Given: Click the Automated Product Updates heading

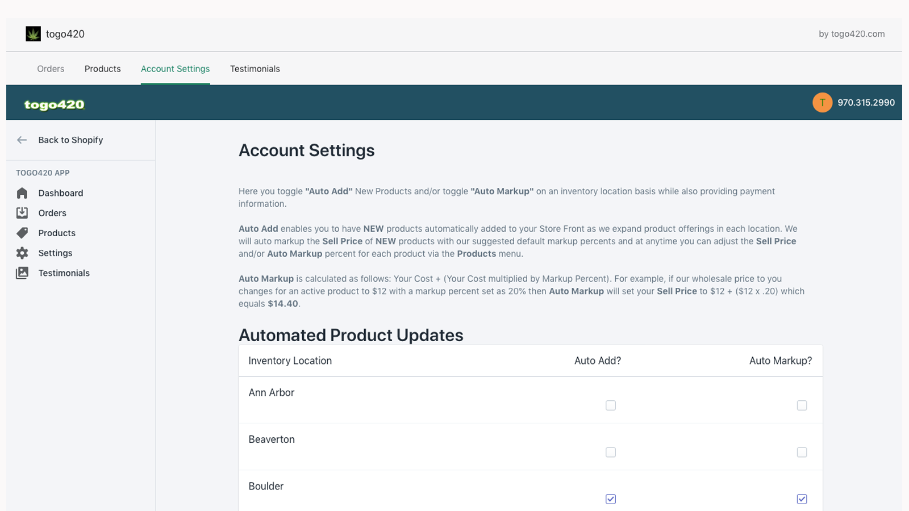Looking at the screenshot, I should pyautogui.click(x=351, y=335).
